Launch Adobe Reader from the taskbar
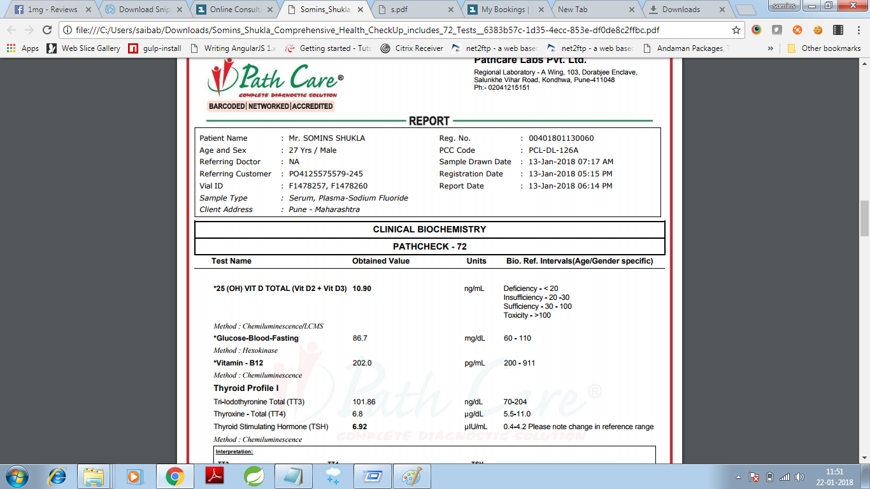The image size is (870, 489). 215,476
